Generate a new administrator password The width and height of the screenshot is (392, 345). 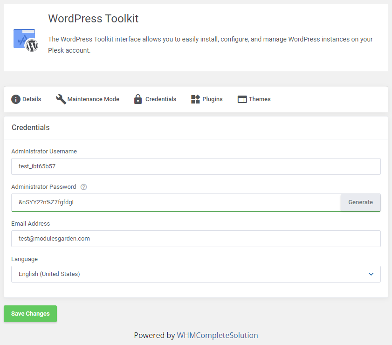pyautogui.click(x=360, y=202)
